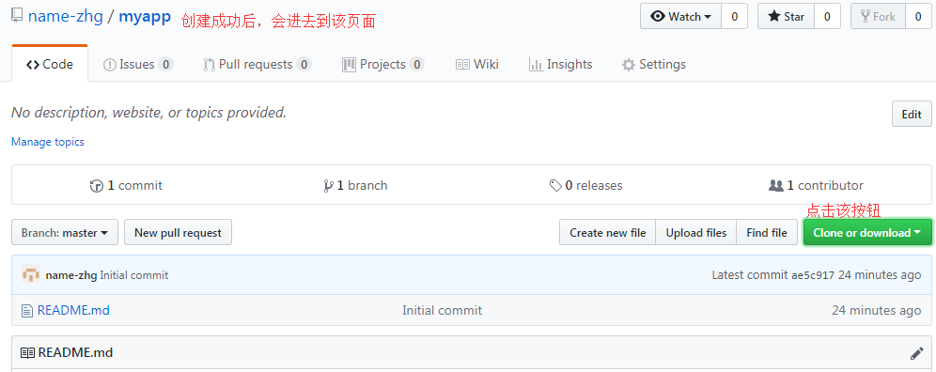936x372 pixels.
Task: Switch to the Issues tab
Action: 138,64
